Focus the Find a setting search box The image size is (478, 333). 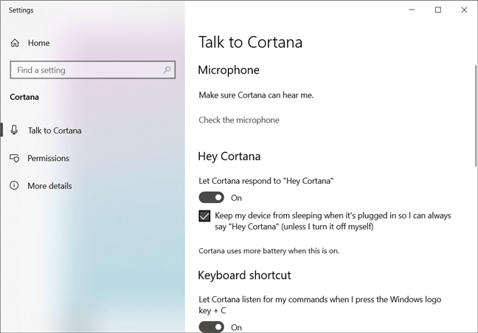pyautogui.click(x=93, y=70)
